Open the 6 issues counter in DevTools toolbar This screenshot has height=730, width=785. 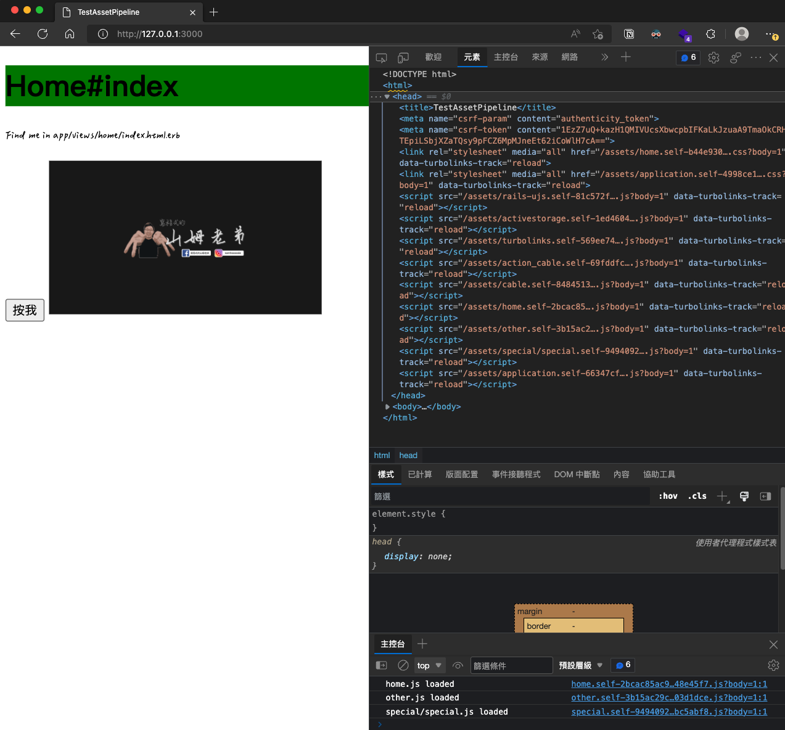point(688,57)
